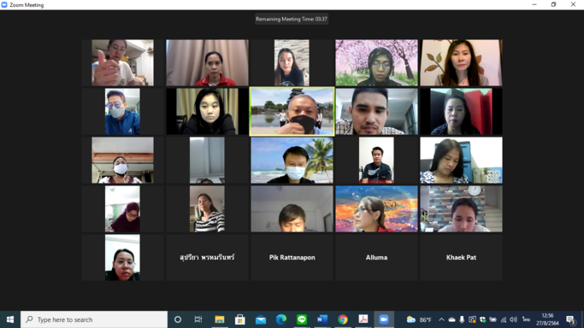Click the Zoom app taskbar icon

(x=384, y=319)
